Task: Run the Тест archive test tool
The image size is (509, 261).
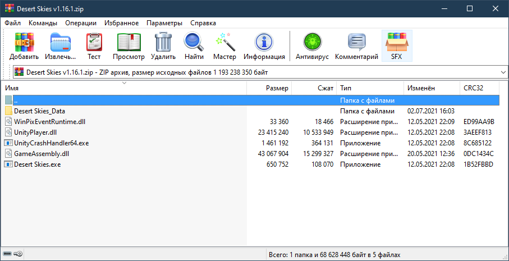Action: click(x=94, y=45)
